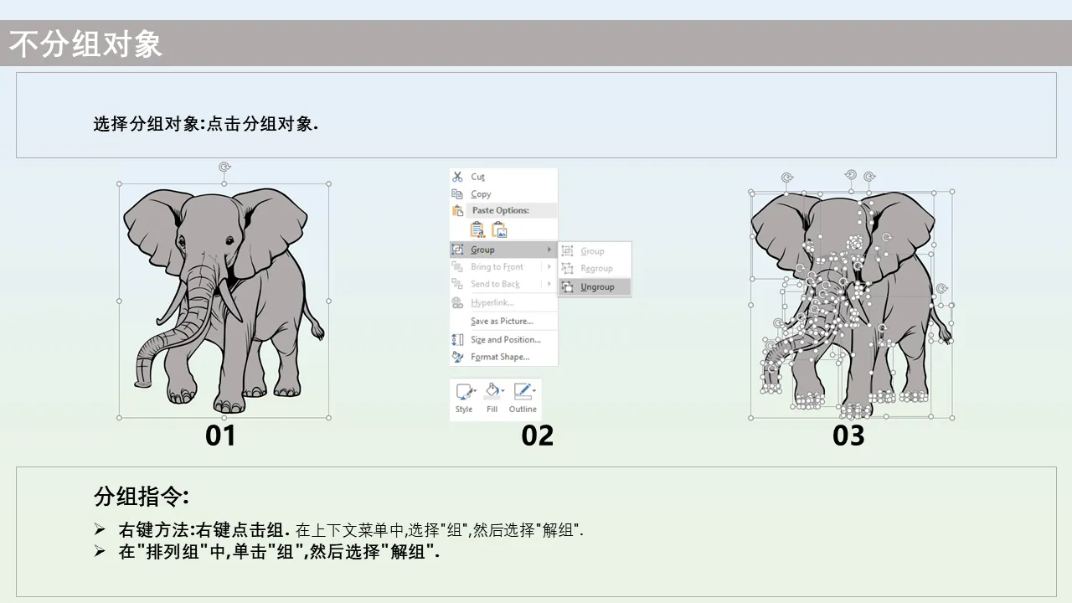Click the rotation handle above elephant 01
The image size is (1072, 603).
click(224, 167)
